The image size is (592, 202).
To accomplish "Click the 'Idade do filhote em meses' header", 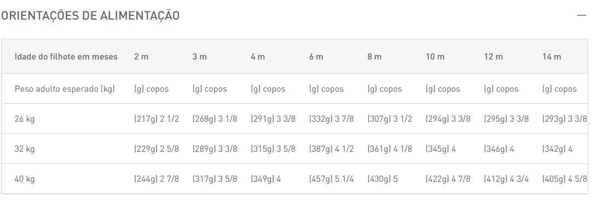I will tap(66, 57).
